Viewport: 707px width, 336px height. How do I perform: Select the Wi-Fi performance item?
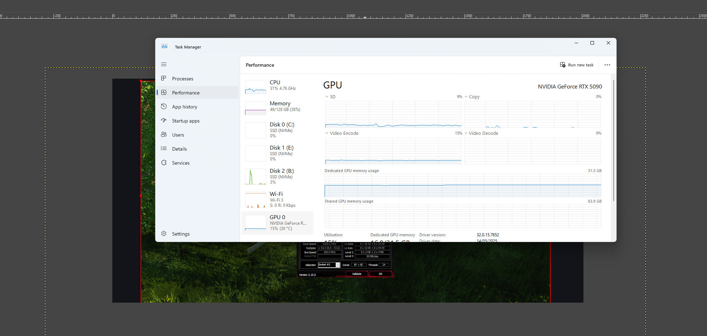(277, 200)
